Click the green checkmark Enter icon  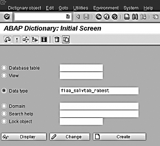[x=7, y=17]
